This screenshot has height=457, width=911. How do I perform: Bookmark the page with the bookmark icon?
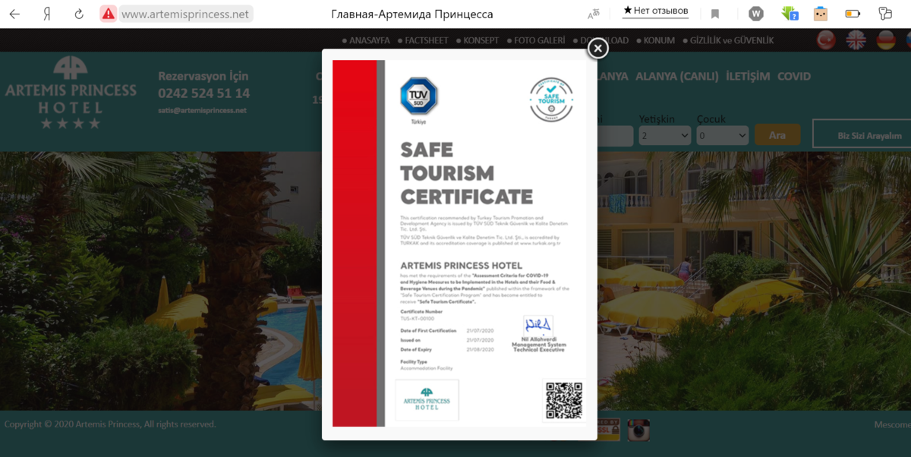(715, 14)
